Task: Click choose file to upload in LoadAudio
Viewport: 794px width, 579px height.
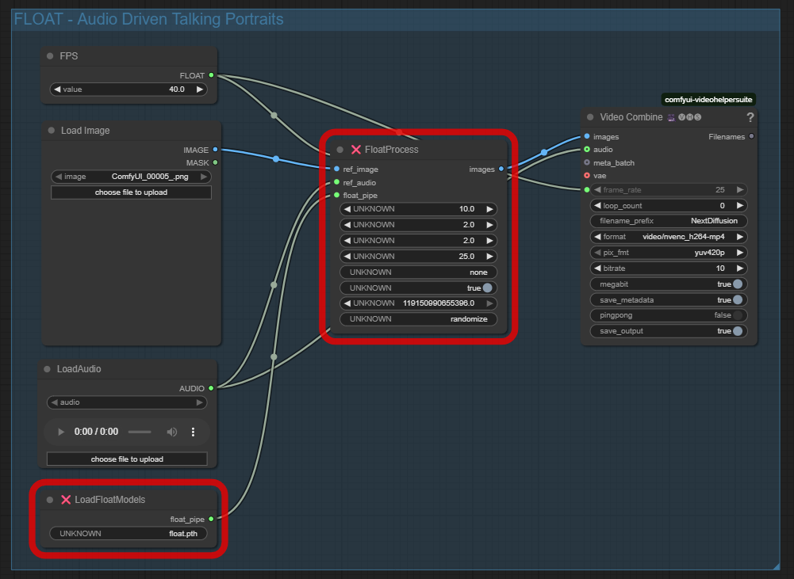Action: tap(127, 459)
